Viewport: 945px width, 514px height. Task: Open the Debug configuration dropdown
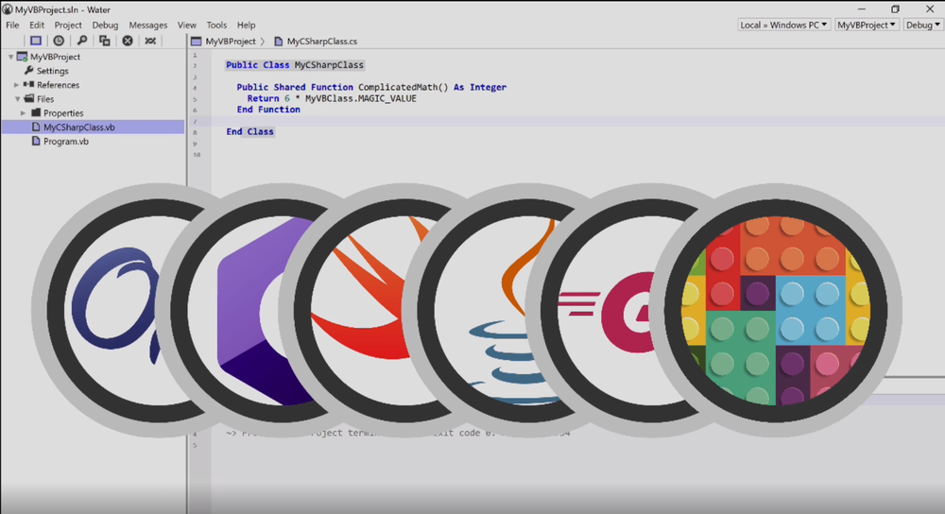click(x=922, y=25)
